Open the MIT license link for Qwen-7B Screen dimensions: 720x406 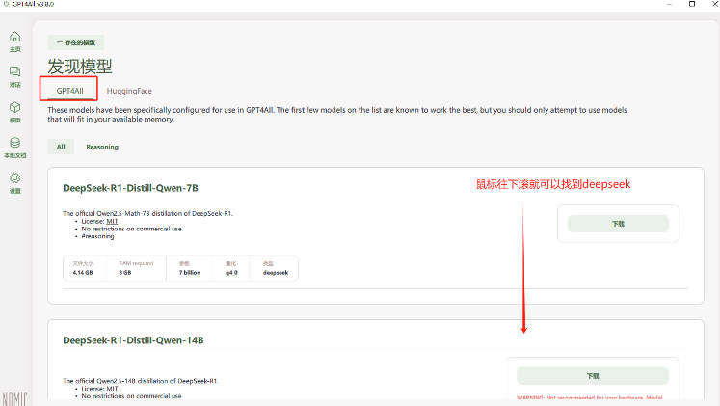tap(112, 221)
